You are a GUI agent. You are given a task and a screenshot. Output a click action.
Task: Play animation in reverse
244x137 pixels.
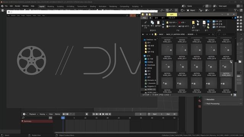[x=100, y=114]
